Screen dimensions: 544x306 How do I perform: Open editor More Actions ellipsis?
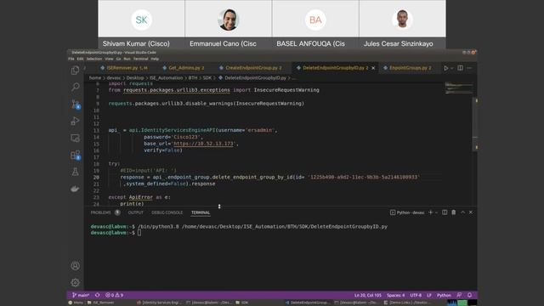point(469,68)
